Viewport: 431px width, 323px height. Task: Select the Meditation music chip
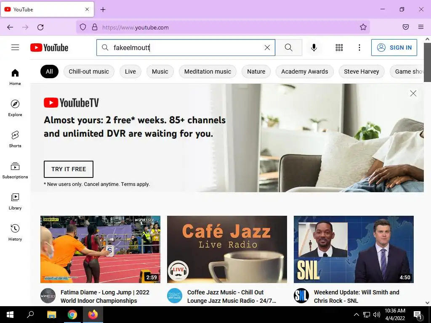click(x=208, y=71)
